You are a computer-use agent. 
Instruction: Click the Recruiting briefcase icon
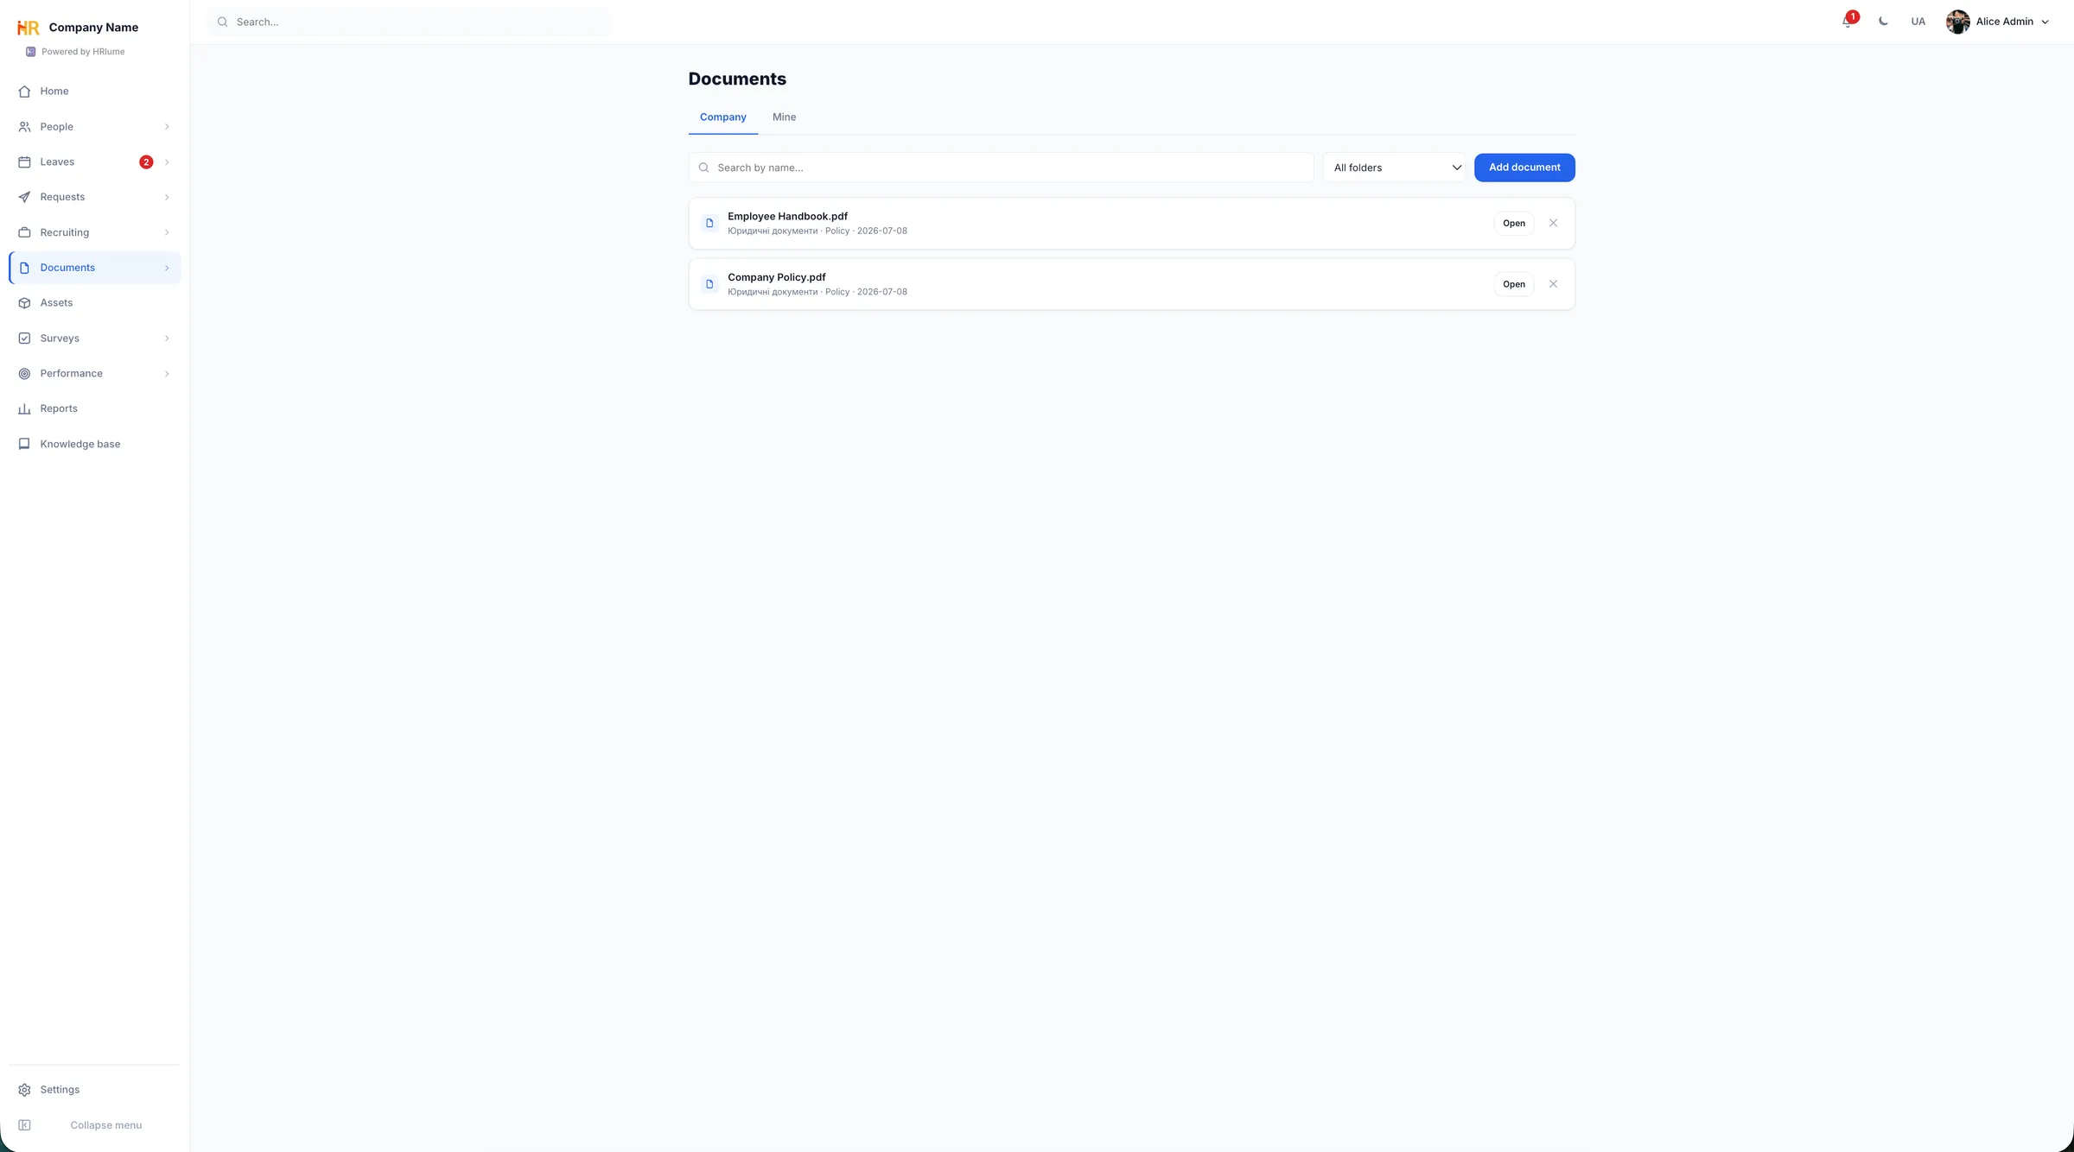tap(24, 232)
